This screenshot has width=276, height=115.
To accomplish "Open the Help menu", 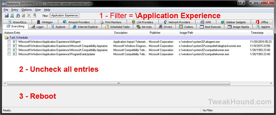I will [47, 10].
